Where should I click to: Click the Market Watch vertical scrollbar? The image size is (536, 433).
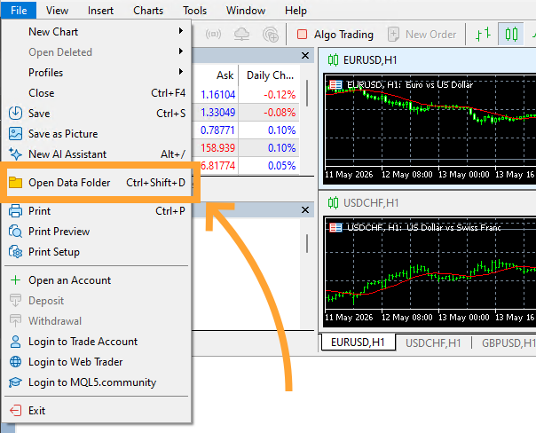coord(307,93)
